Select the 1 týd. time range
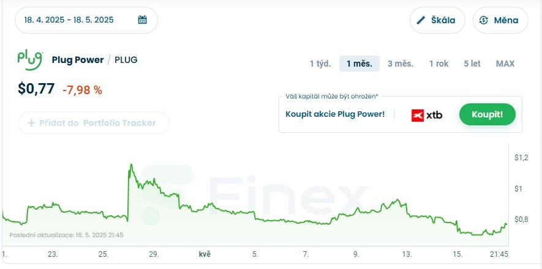 [320, 64]
